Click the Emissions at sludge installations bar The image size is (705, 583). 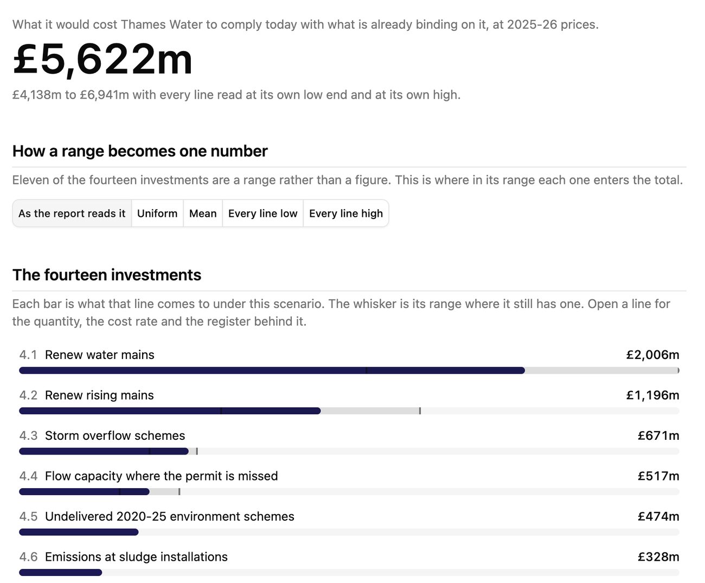(349, 573)
